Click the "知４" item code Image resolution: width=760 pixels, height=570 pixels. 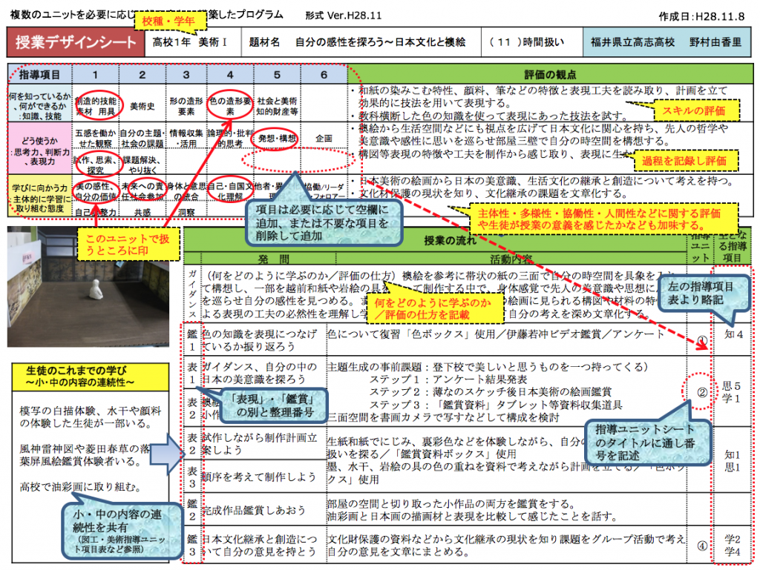[733, 334]
